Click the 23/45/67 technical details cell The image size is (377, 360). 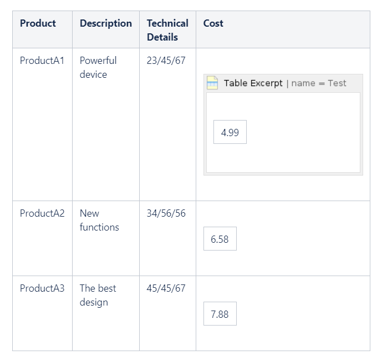point(166,61)
